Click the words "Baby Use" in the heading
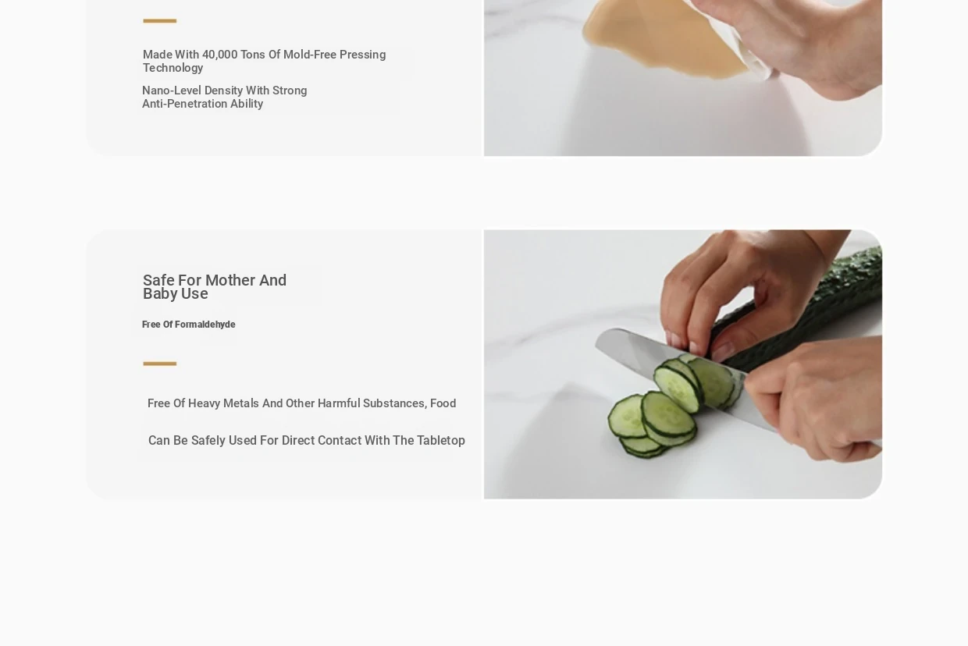Screen dimensions: 968x646 [176, 294]
